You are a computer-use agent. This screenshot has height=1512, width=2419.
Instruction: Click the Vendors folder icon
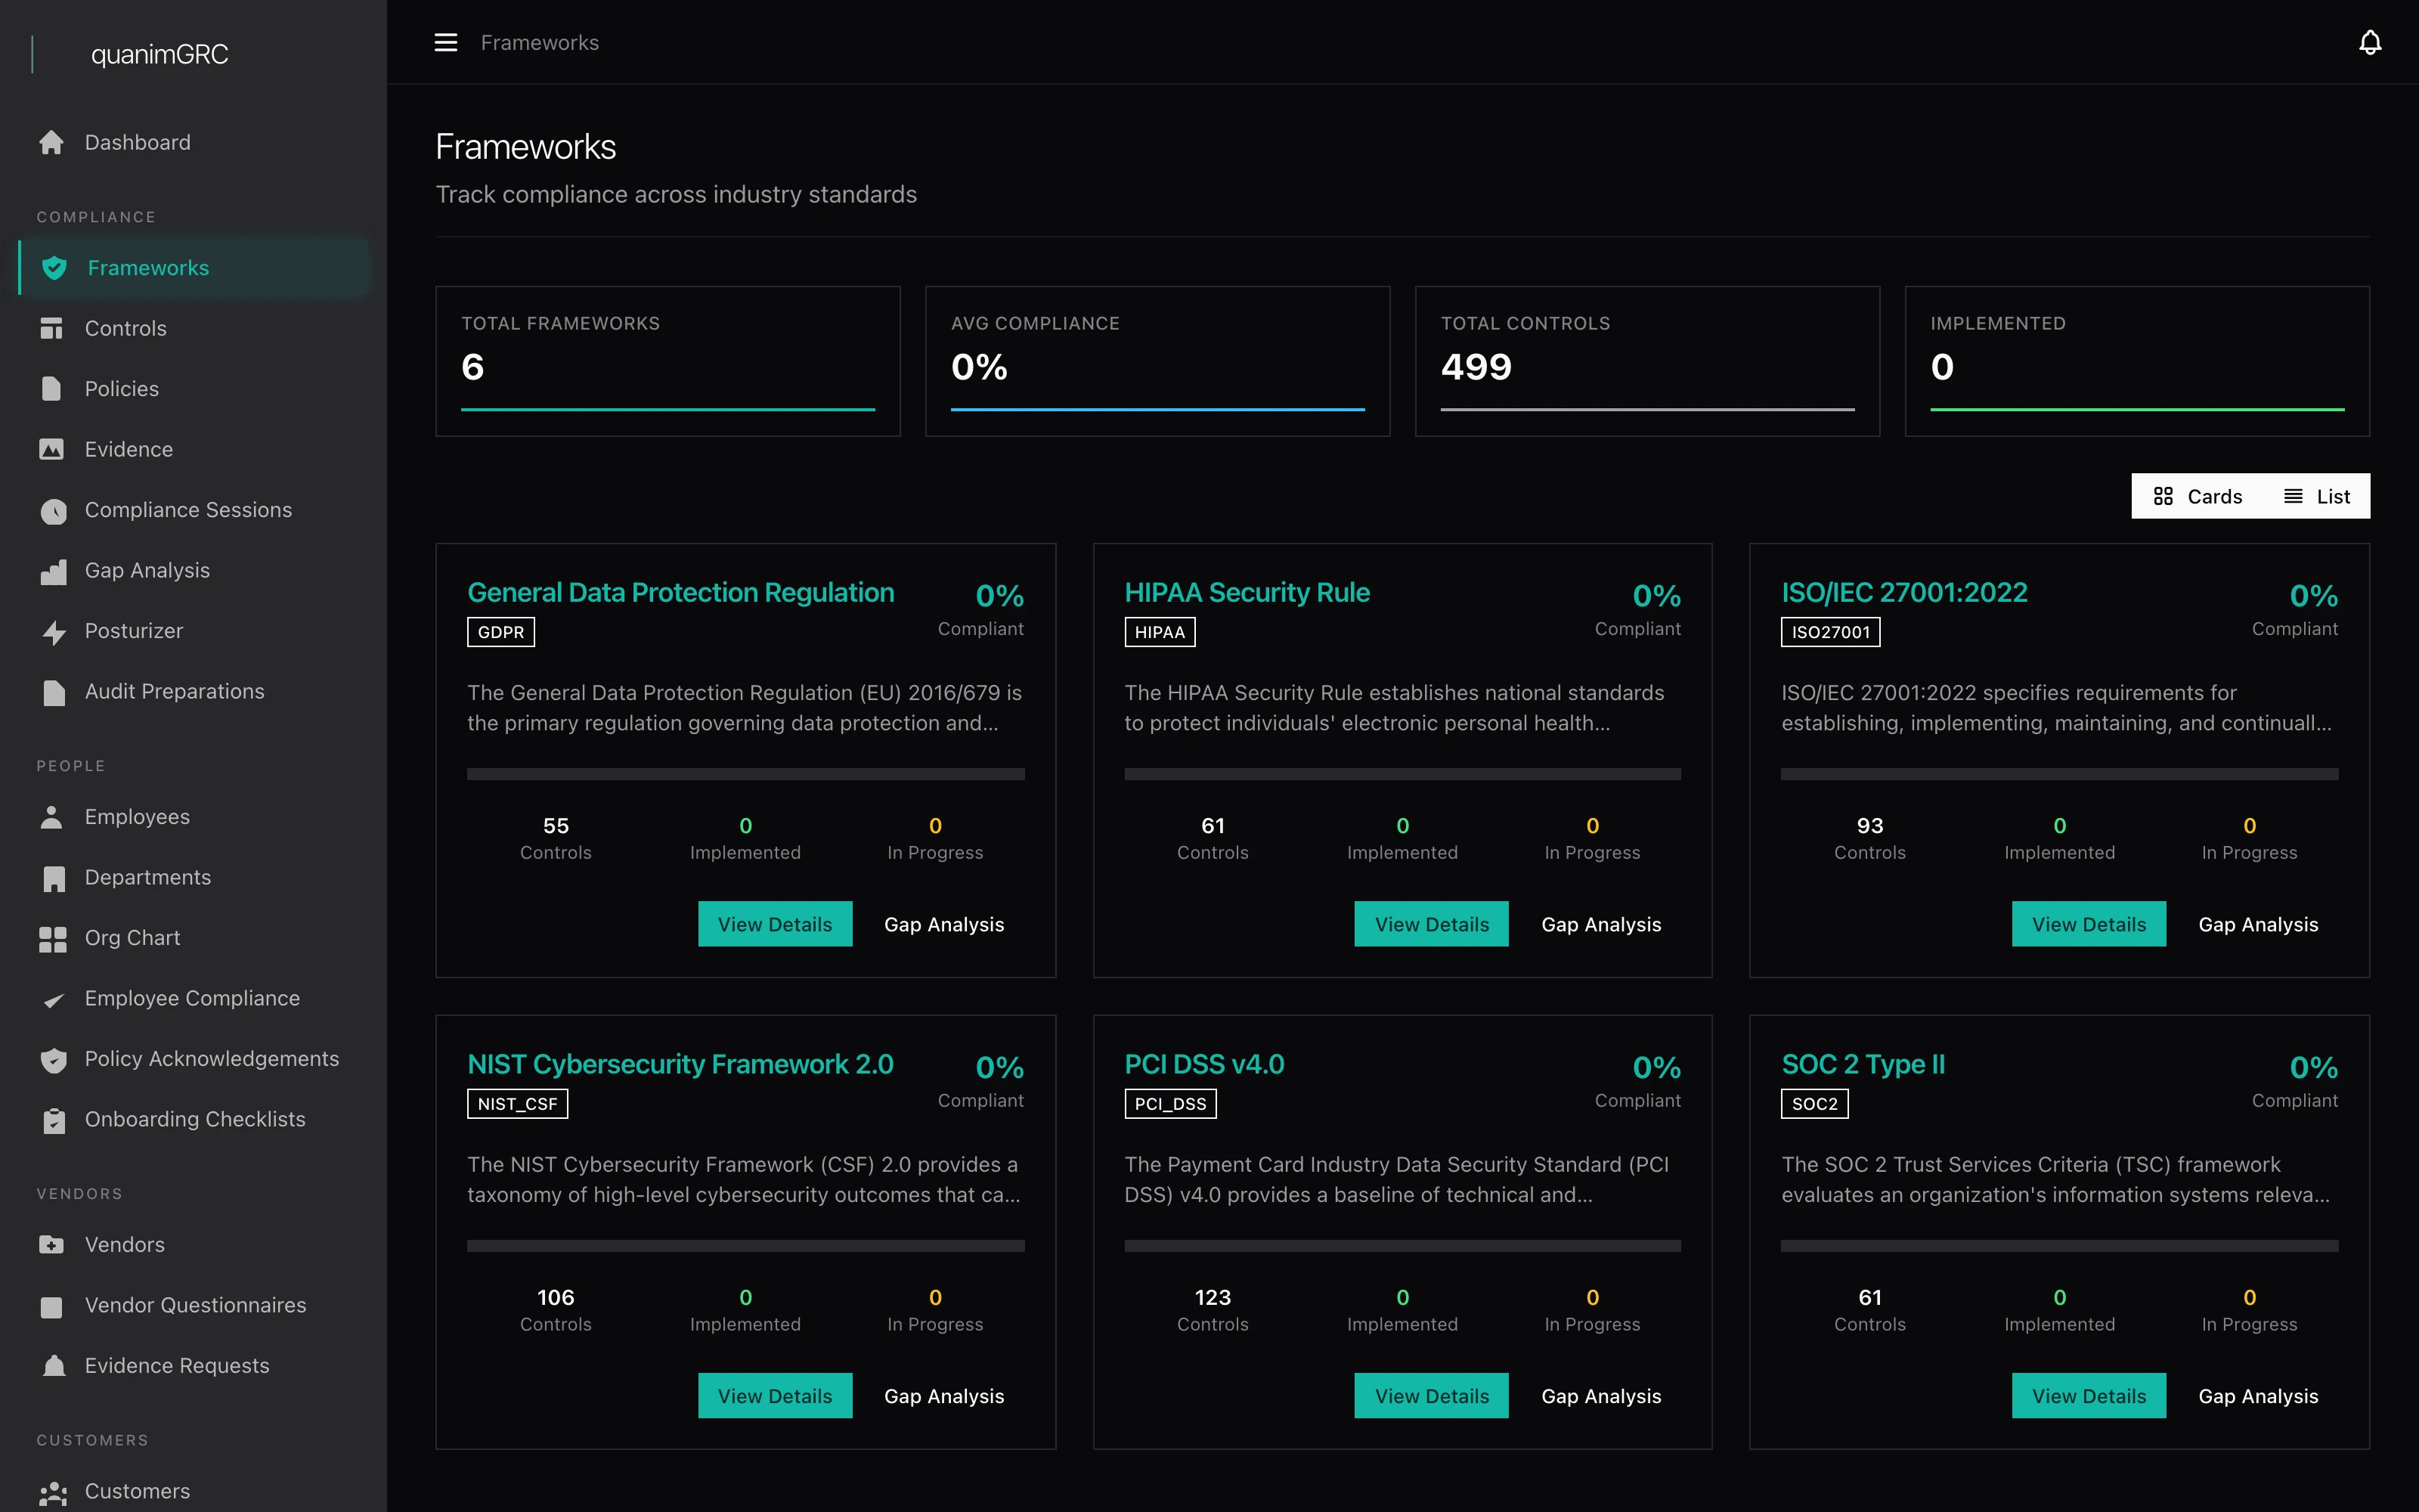click(52, 1245)
